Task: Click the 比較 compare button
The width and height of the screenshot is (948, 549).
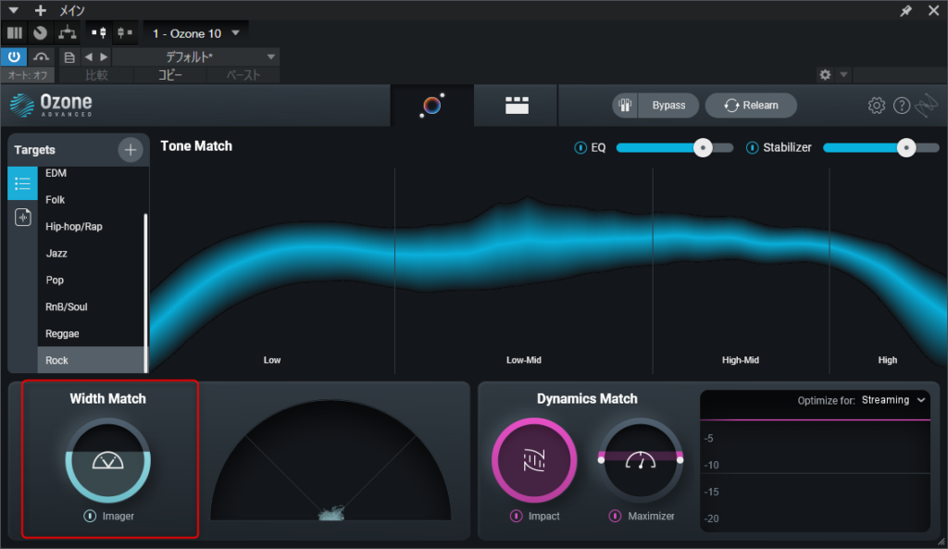Action: 96,75
